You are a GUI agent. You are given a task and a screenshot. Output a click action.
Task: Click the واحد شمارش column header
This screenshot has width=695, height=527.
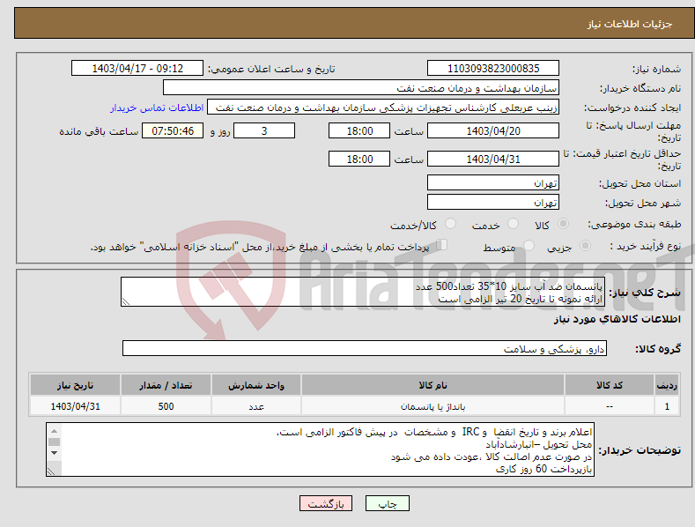point(256,385)
